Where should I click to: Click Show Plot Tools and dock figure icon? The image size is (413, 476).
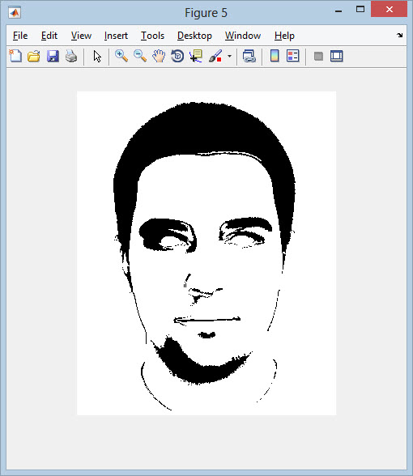tap(337, 56)
